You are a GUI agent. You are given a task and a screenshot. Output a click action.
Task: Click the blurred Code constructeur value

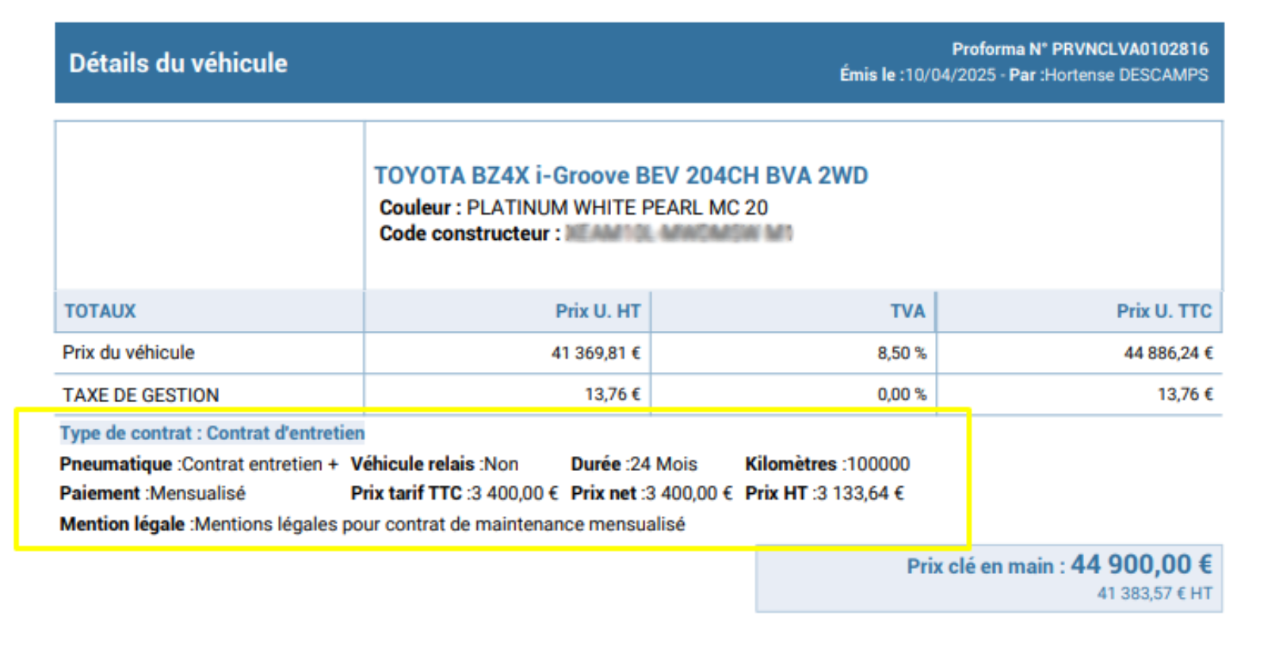point(679,234)
